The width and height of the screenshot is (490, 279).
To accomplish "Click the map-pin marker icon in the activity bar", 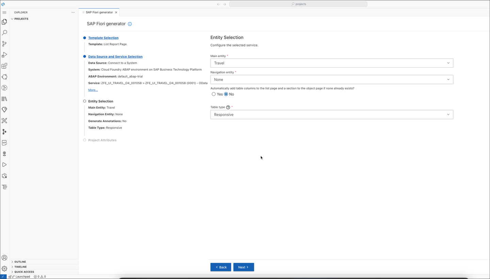I will point(4,154).
